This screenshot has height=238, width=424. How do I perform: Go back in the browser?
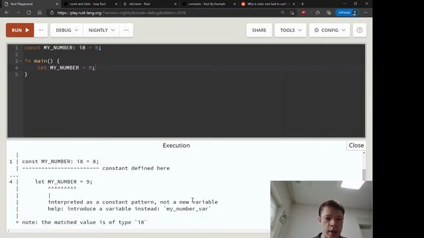[x=7, y=13]
